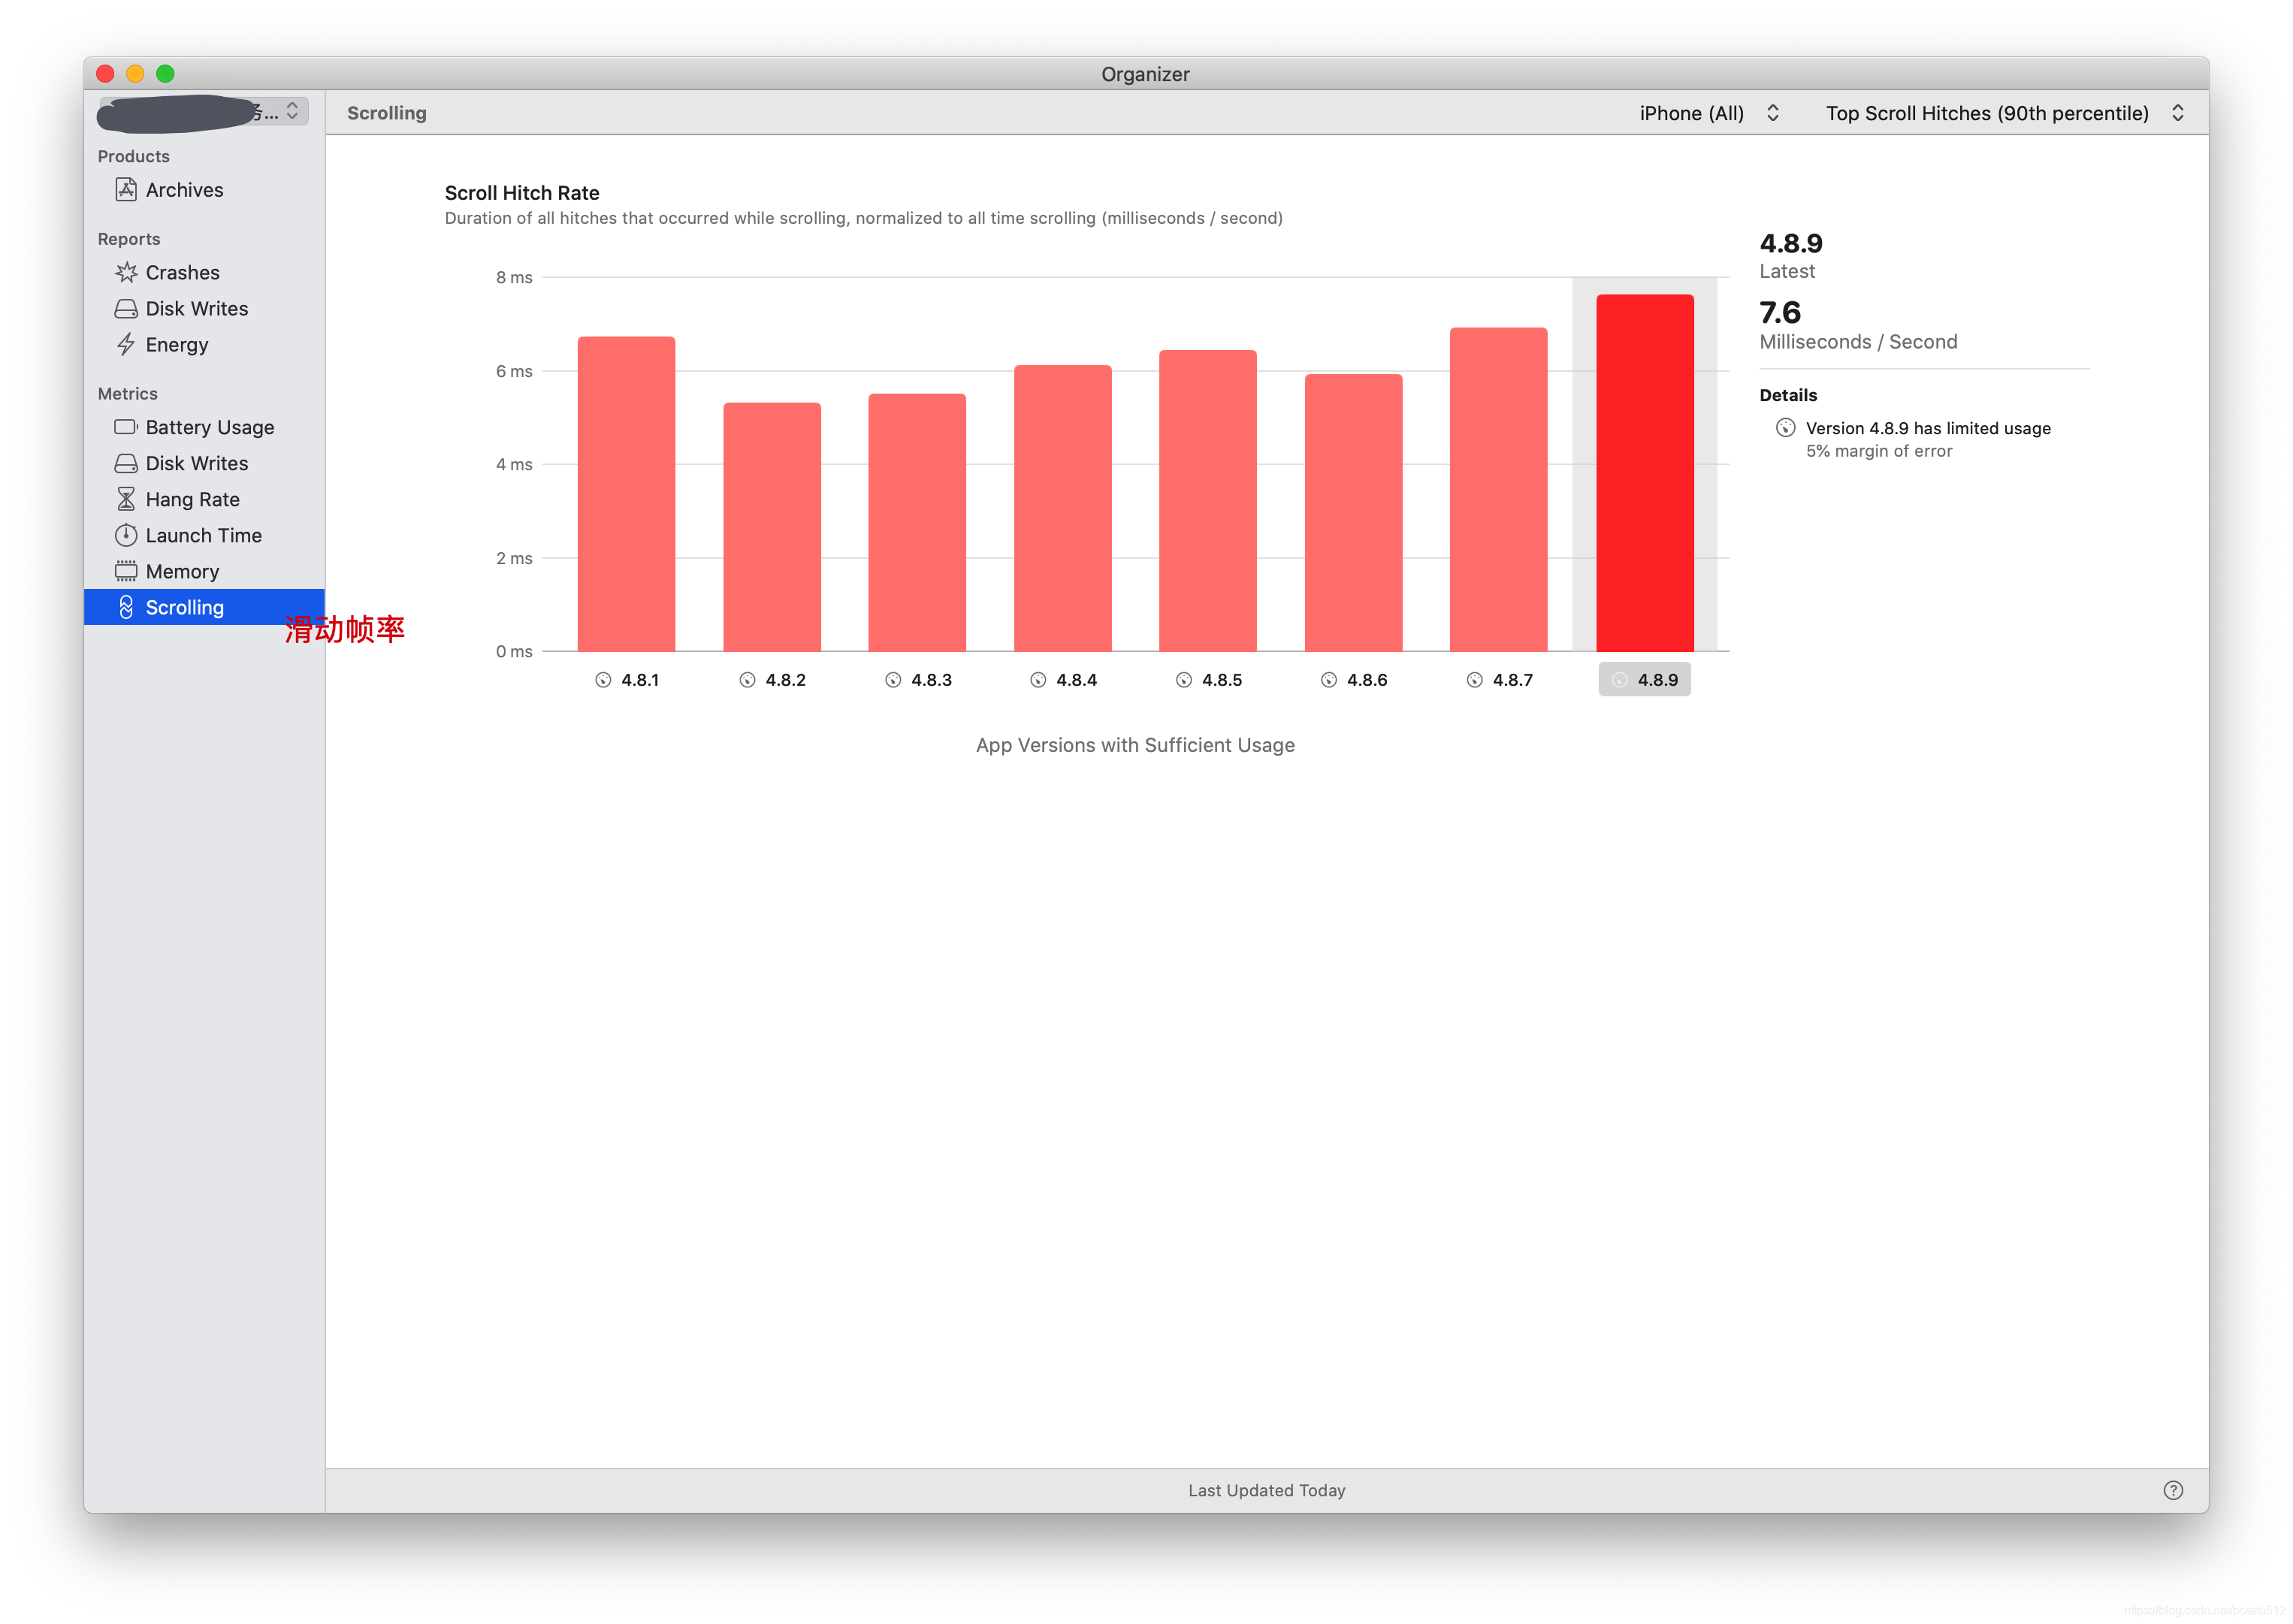Click the Crashes star icon
Image resolution: width=2293 pixels, height=1624 pixels.
126,272
